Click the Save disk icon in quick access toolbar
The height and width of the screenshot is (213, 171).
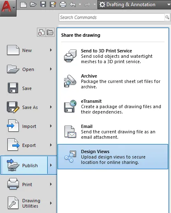[x=43, y=5]
